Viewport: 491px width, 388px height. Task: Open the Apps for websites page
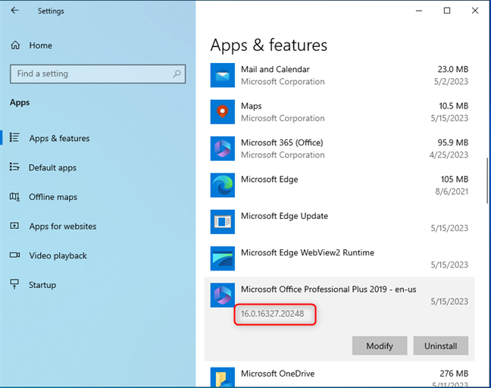pos(63,227)
